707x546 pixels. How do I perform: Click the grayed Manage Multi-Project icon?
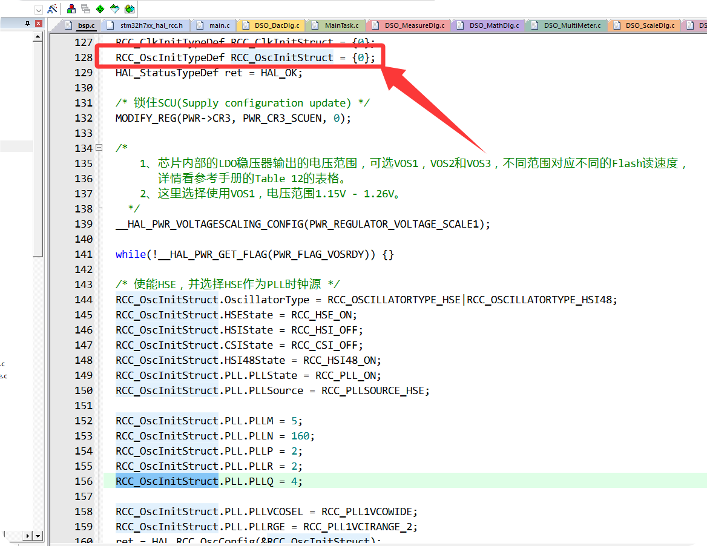(x=85, y=9)
